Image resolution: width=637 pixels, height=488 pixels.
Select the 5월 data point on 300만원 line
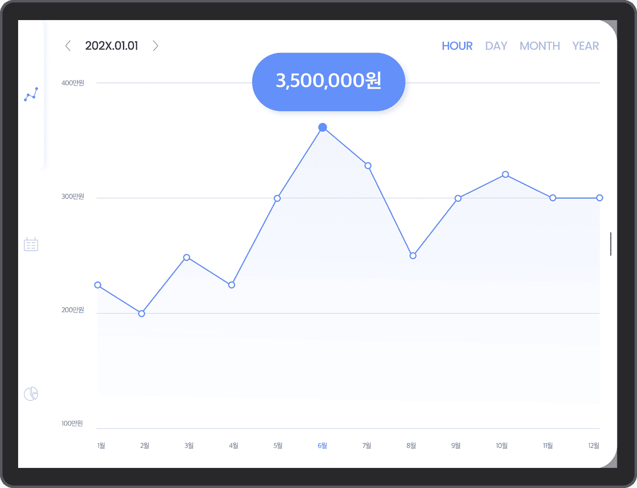click(x=277, y=198)
